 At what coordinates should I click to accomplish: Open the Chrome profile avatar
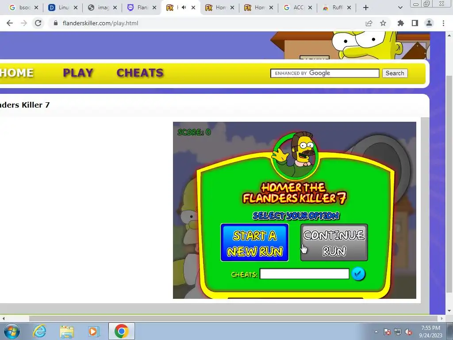[x=429, y=23]
